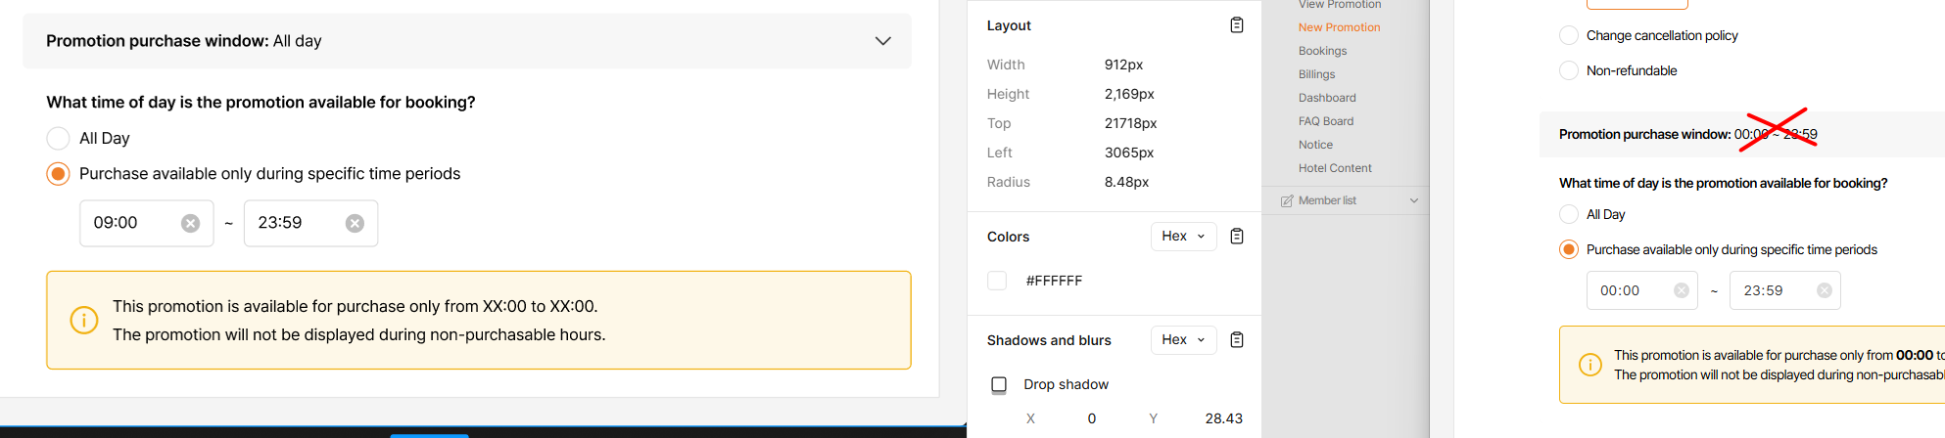Open Shadows and blurs Hex dropdown

coord(1183,340)
